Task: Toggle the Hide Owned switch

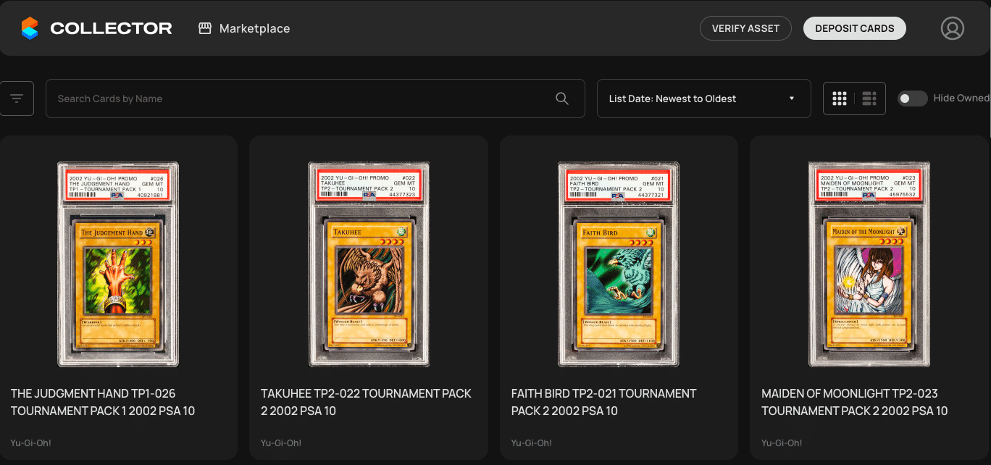Action: coord(912,99)
